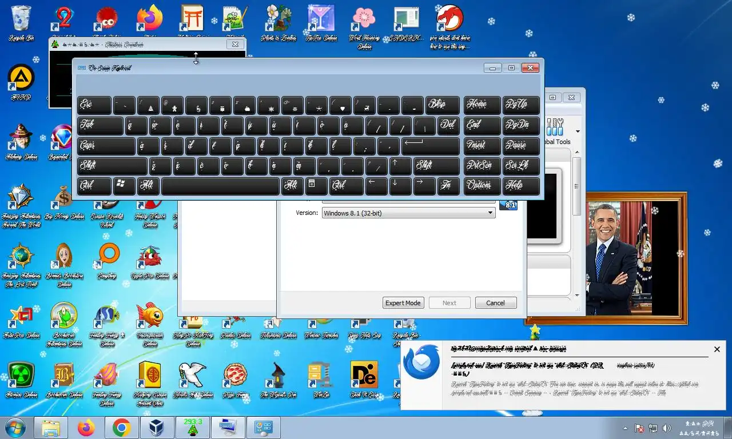Click the Insert key on On-Screen Keyboard
The width and height of the screenshot is (732, 439).
[482, 145]
